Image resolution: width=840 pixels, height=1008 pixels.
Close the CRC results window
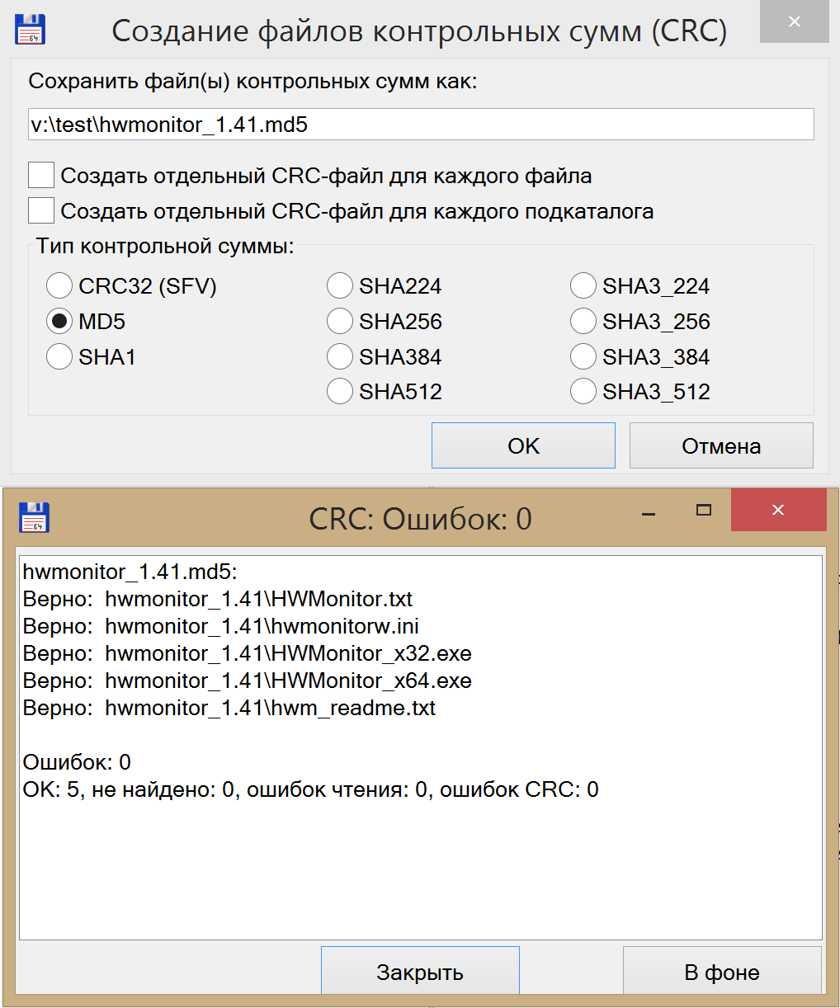pyautogui.click(x=778, y=510)
